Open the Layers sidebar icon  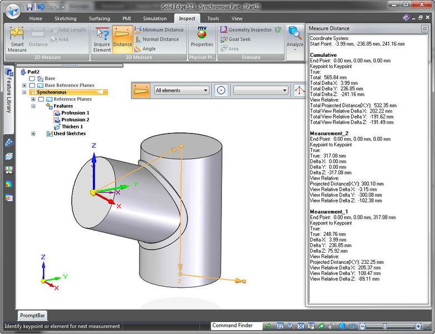pos(9,156)
